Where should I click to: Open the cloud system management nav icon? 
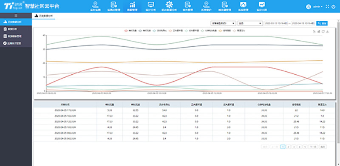tap(243, 6)
